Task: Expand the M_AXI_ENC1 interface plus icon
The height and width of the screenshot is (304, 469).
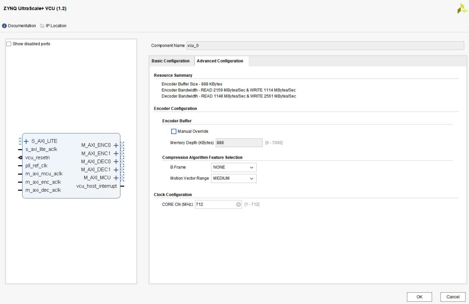Action: (116, 154)
